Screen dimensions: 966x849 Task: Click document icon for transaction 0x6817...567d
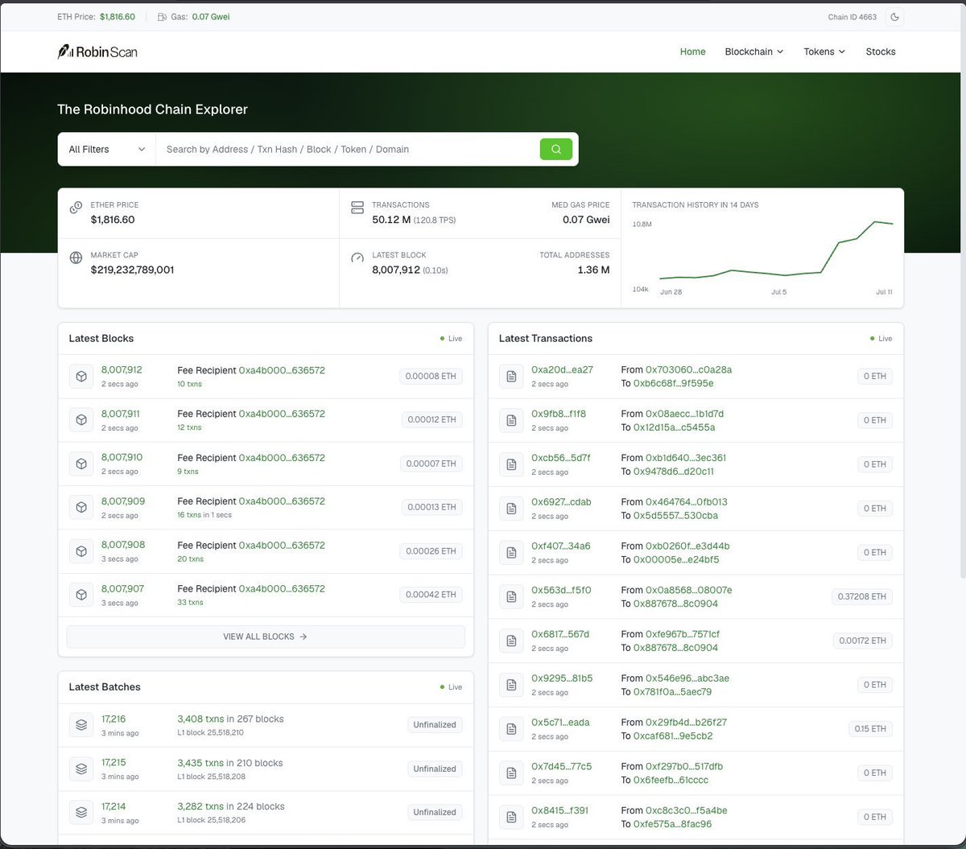(511, 641)
